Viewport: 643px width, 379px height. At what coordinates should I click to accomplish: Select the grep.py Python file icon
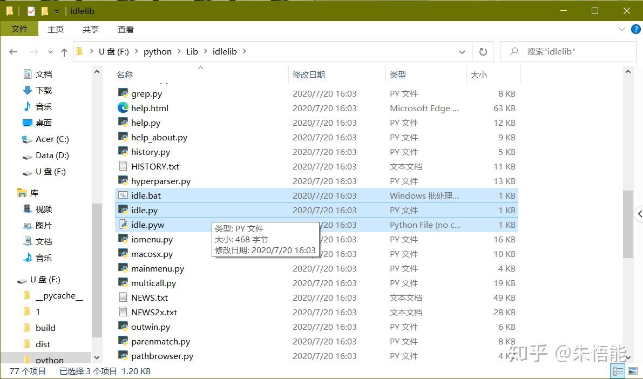click(x=123, y=93)
